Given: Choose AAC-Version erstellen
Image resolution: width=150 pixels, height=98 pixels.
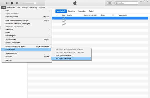Looking at the screenshot, I should (71, 59).
